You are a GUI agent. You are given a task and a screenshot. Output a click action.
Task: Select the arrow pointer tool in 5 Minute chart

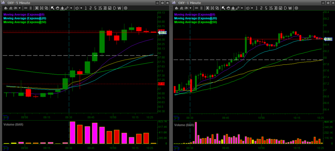click(x=53, y=7)
